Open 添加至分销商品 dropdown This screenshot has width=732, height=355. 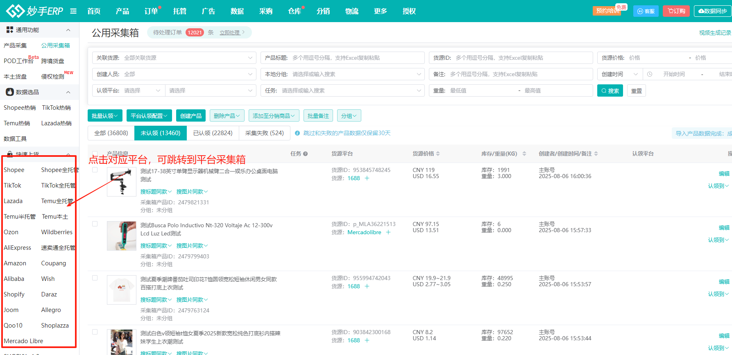point(274,116)
